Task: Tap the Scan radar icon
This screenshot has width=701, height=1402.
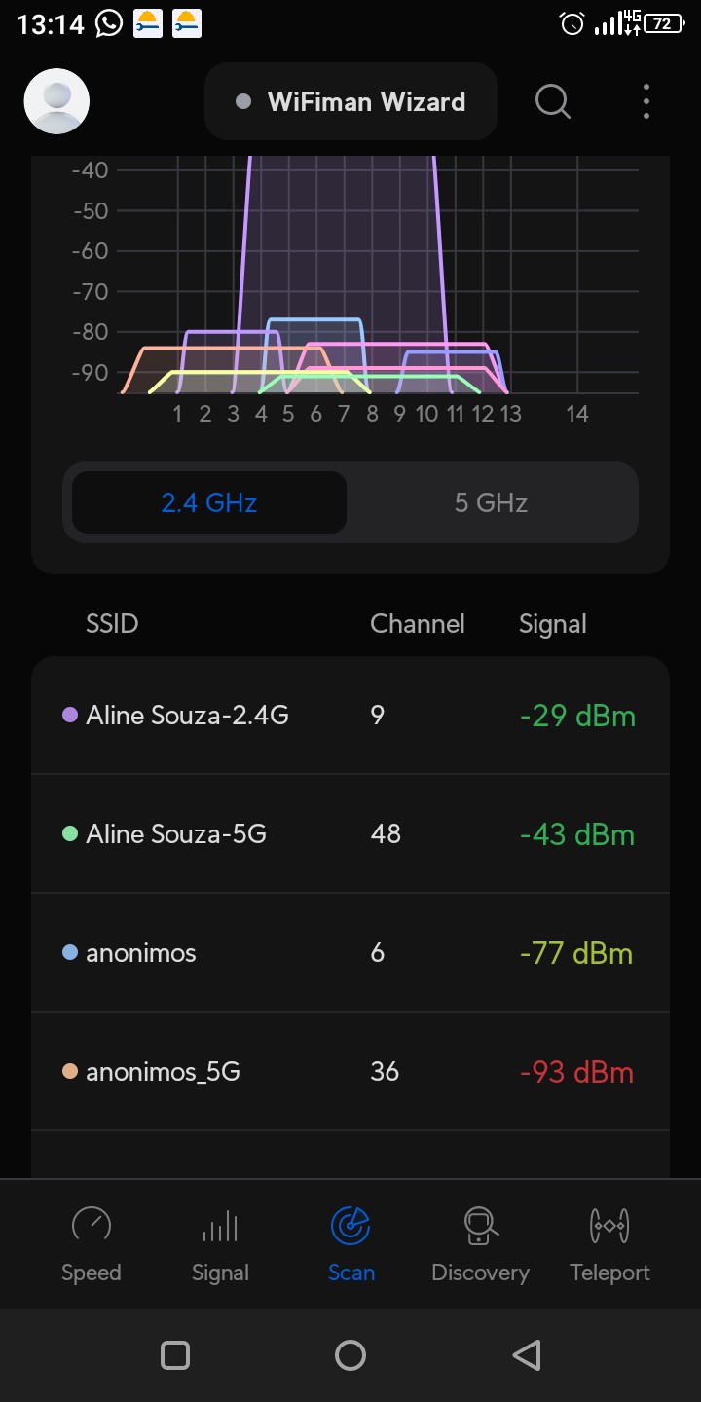Action: click(x=350, y=1225)
